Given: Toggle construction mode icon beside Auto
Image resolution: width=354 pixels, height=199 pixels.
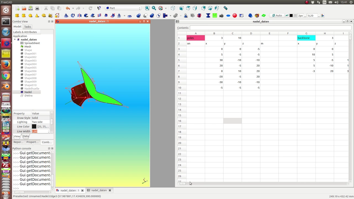Looking at the screenshot, I should coord(287,16).
